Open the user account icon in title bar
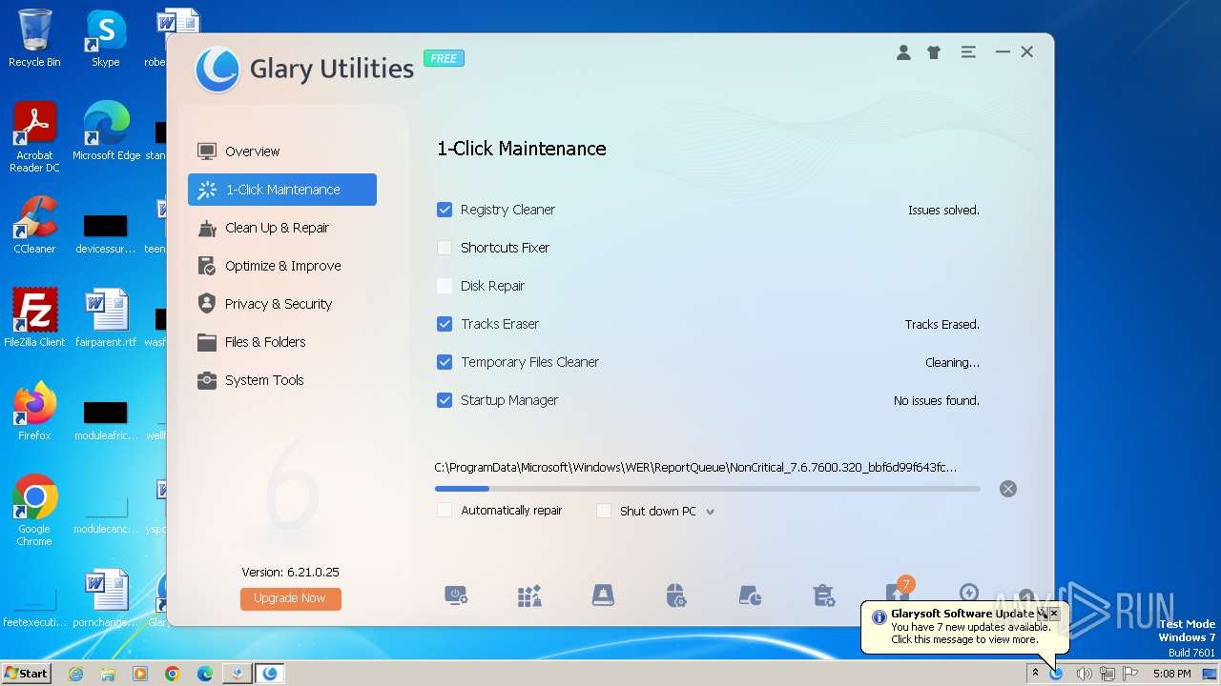 [903, 52]
